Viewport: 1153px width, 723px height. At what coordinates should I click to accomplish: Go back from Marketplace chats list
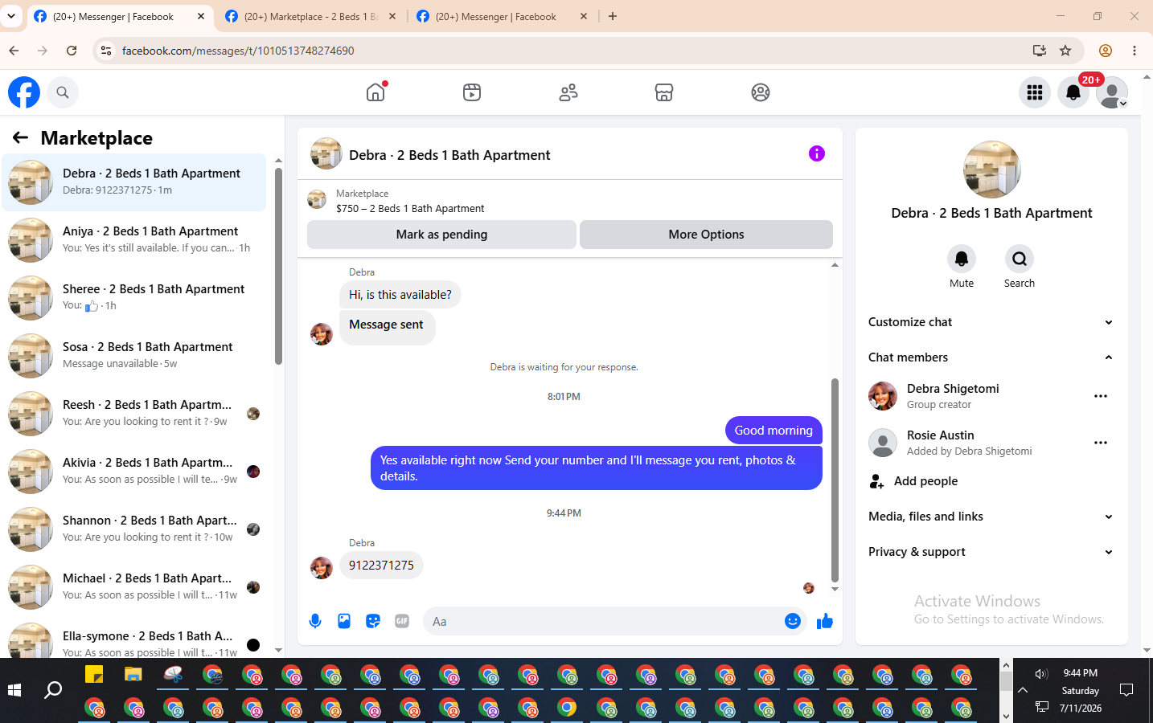[x=21, y=137]
